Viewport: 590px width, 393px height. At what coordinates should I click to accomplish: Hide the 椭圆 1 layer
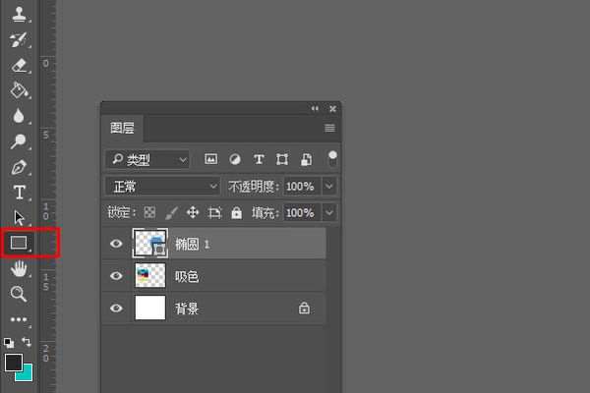[116, 244]
